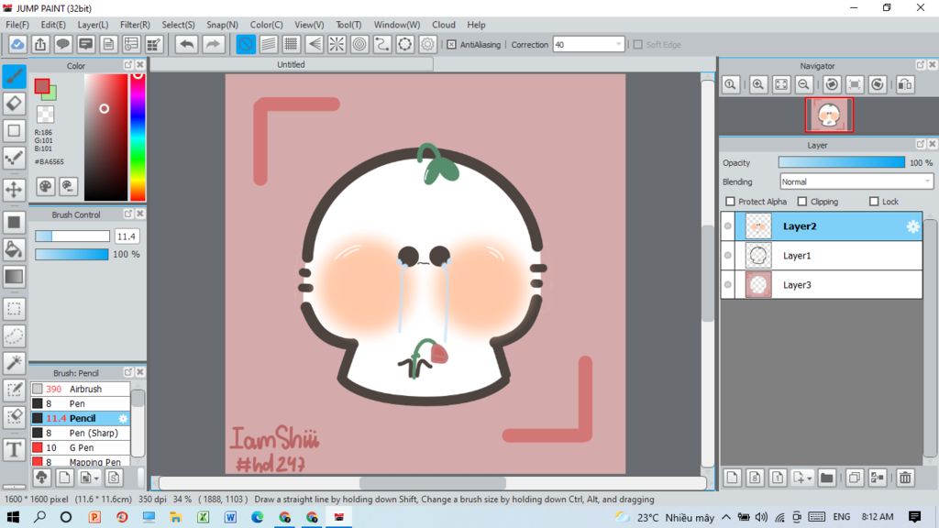Choose the G Pen brush
Screen dimensions: 939x528
(81, 447)
